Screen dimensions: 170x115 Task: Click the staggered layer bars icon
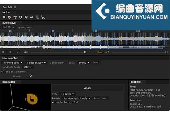pos(37,17)
